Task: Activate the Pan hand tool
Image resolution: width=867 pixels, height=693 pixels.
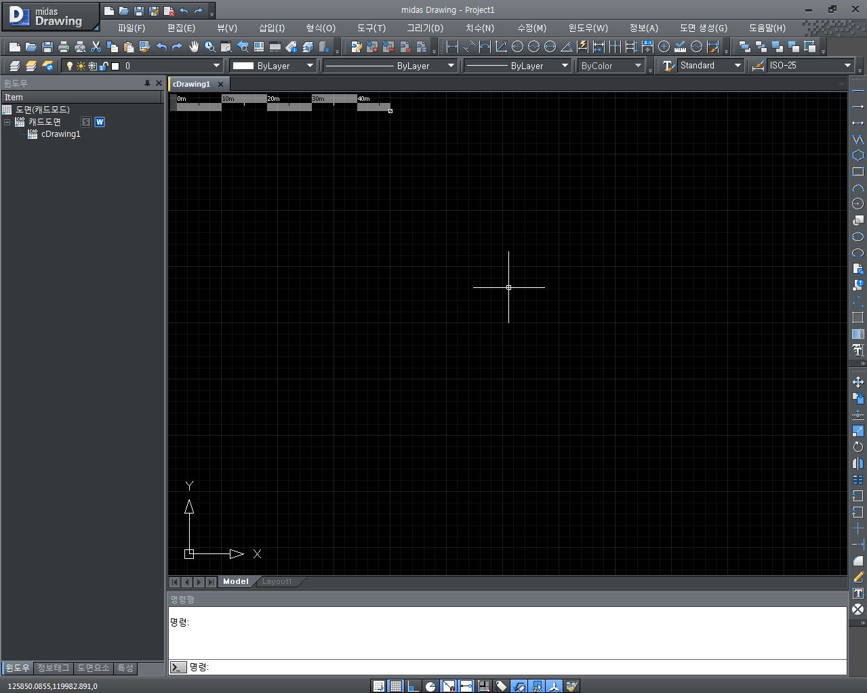Action: (x=194, y=47)
